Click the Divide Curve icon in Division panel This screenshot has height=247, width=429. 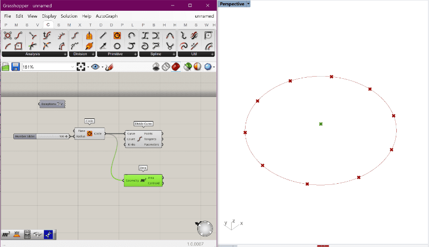75,35
